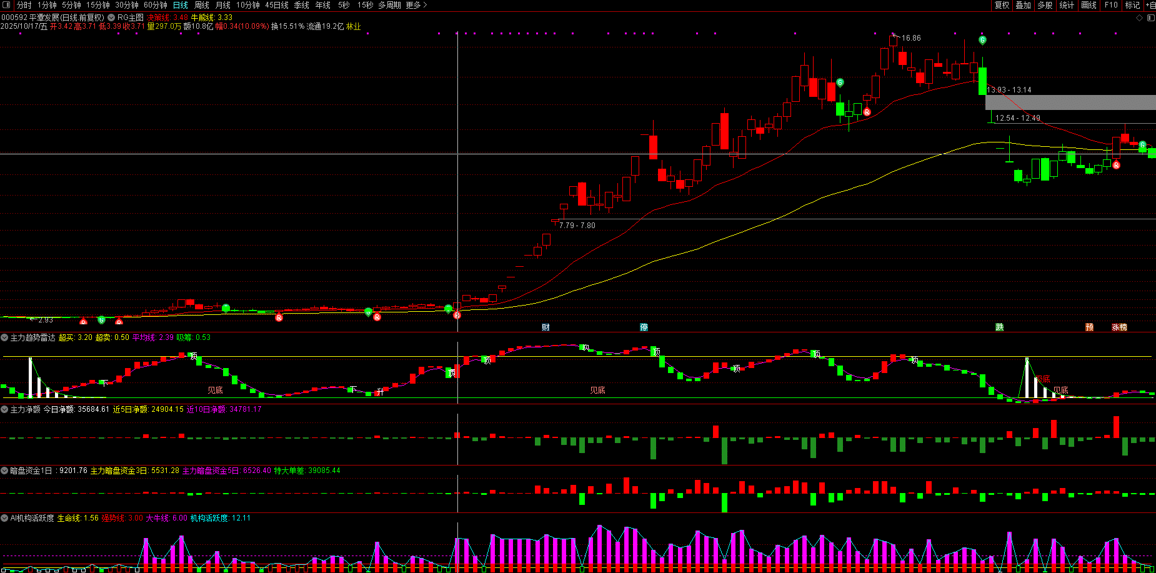
Task: Click the '财' financial marker below the chart
Action: pos(546,327)
